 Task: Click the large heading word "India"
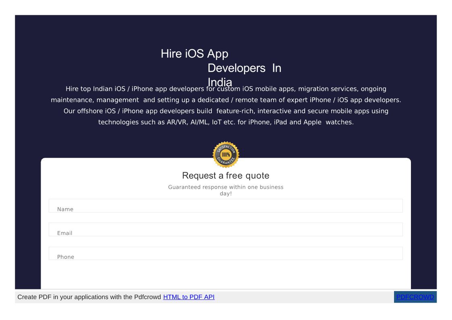[220, 81]
